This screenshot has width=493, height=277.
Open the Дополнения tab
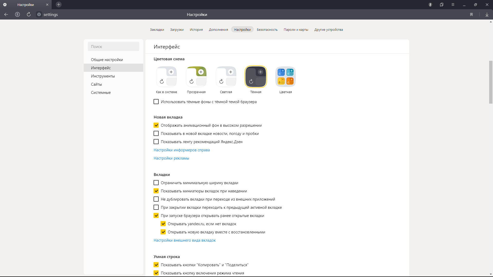coord(218,30)
